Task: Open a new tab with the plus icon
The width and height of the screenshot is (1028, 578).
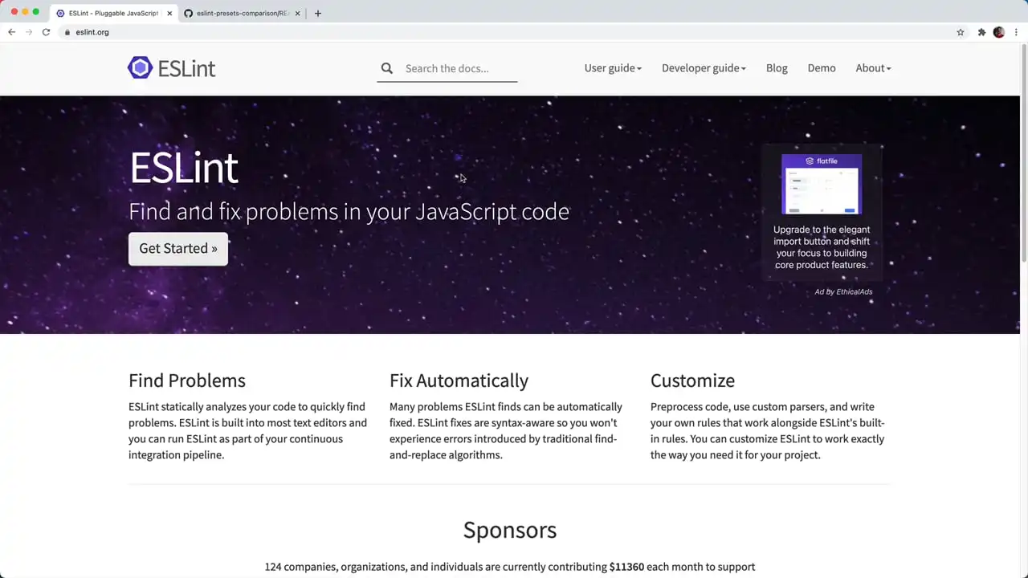Action: (x=318, y=13)
